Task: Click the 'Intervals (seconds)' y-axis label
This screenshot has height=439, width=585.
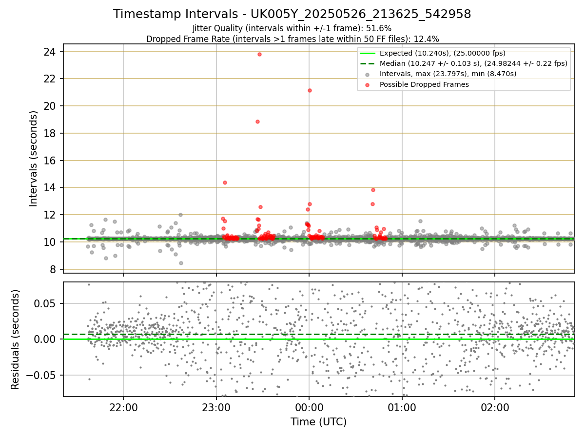Action: [x=33, y=159]
